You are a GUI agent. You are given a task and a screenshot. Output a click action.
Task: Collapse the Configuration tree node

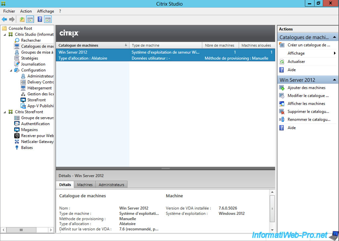click(x=11, y=71)
